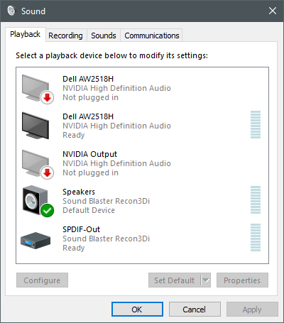Screen dimensions: 284x323
Task: Confirm with the OK button
Action: tap(137, 310)
